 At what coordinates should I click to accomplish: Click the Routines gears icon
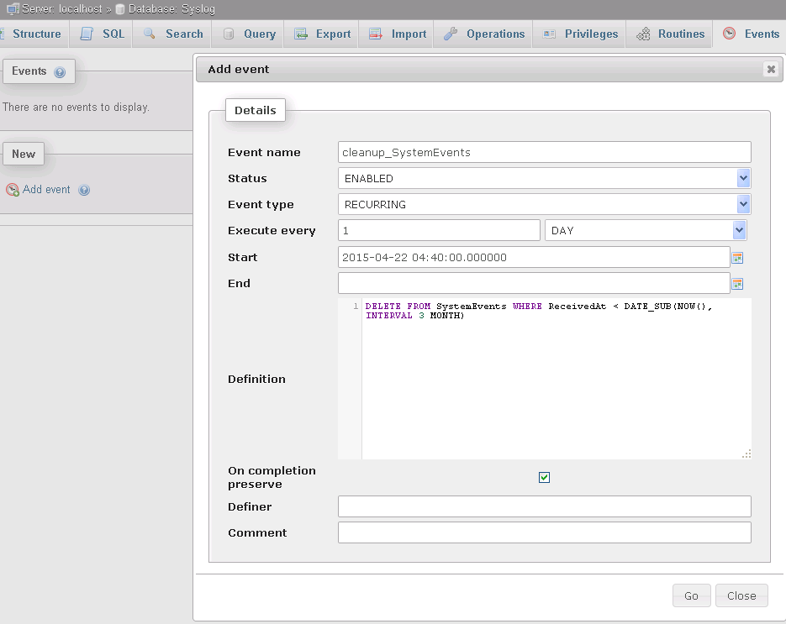coord(643,34)
